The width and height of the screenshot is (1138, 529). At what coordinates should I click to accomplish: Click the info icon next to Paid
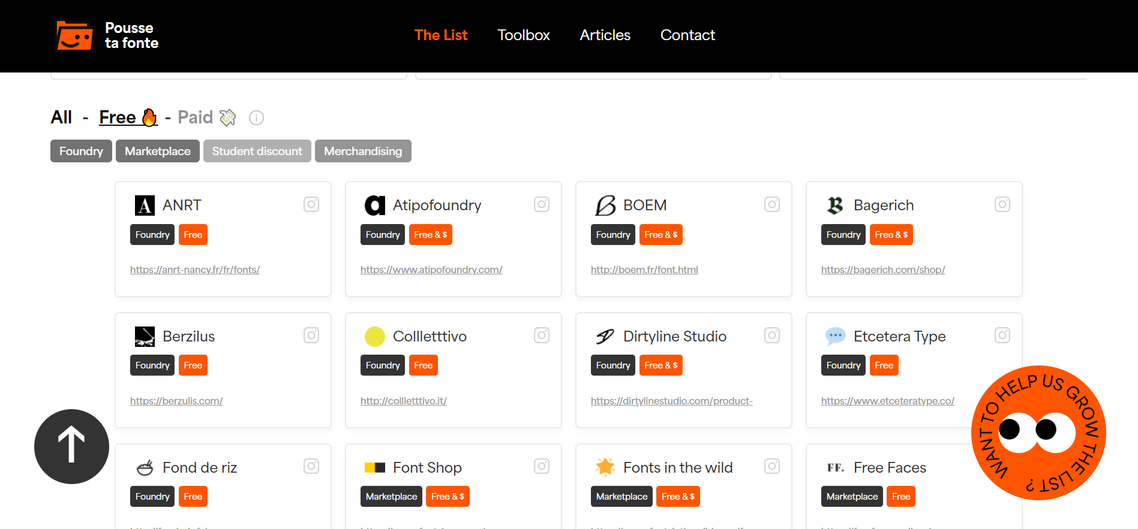pos(256,118)
